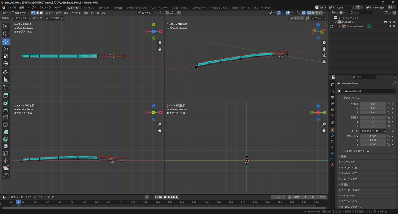Select the Annotate pencil tool

pyautogui.click(x=5, y=72)
